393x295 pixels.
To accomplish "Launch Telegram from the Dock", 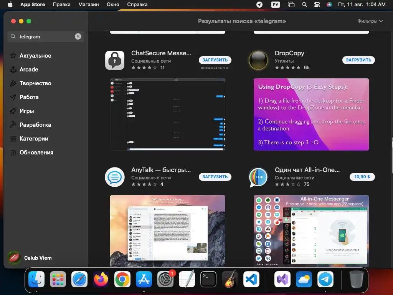I will pyautogui.click(x=325, y=279).
